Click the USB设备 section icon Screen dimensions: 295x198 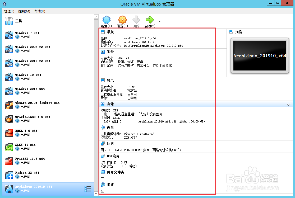103,156
